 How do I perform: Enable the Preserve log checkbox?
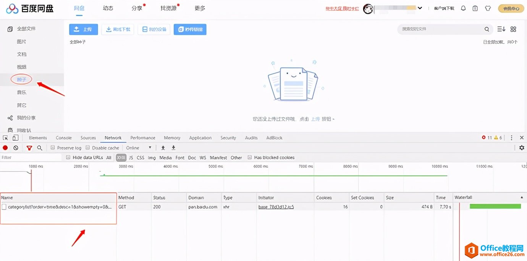53,148
